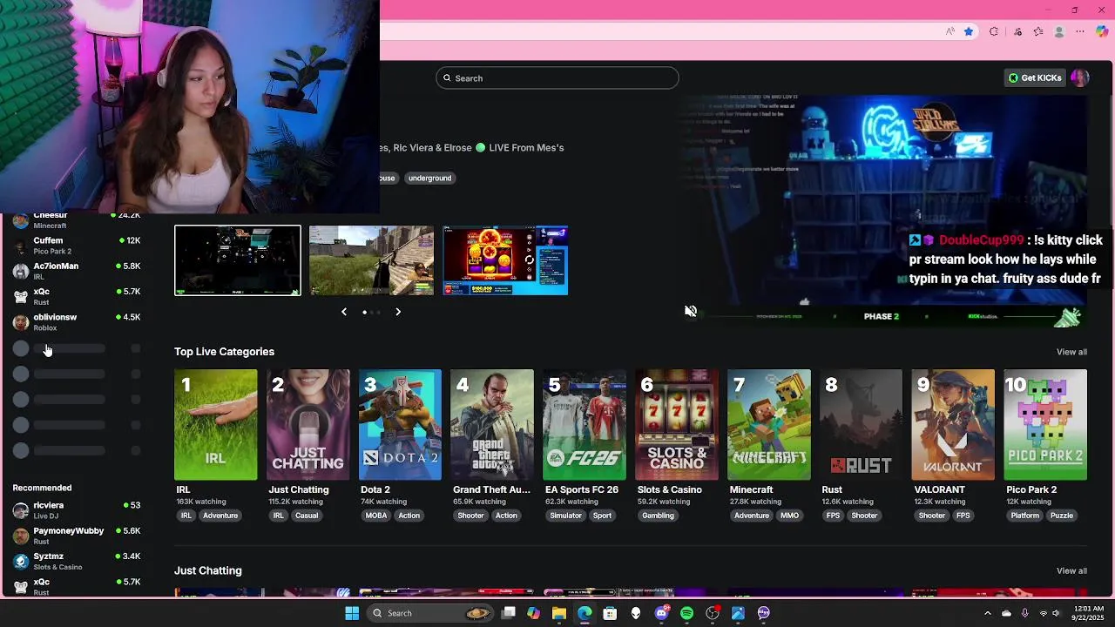
Task: Select the Simulator tag under EA Sports FC 26
Action: tap(565, 516)
